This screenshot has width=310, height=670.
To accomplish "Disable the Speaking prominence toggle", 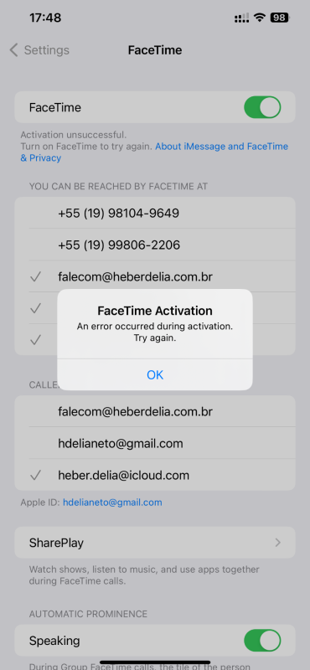I will click(262, 641).
